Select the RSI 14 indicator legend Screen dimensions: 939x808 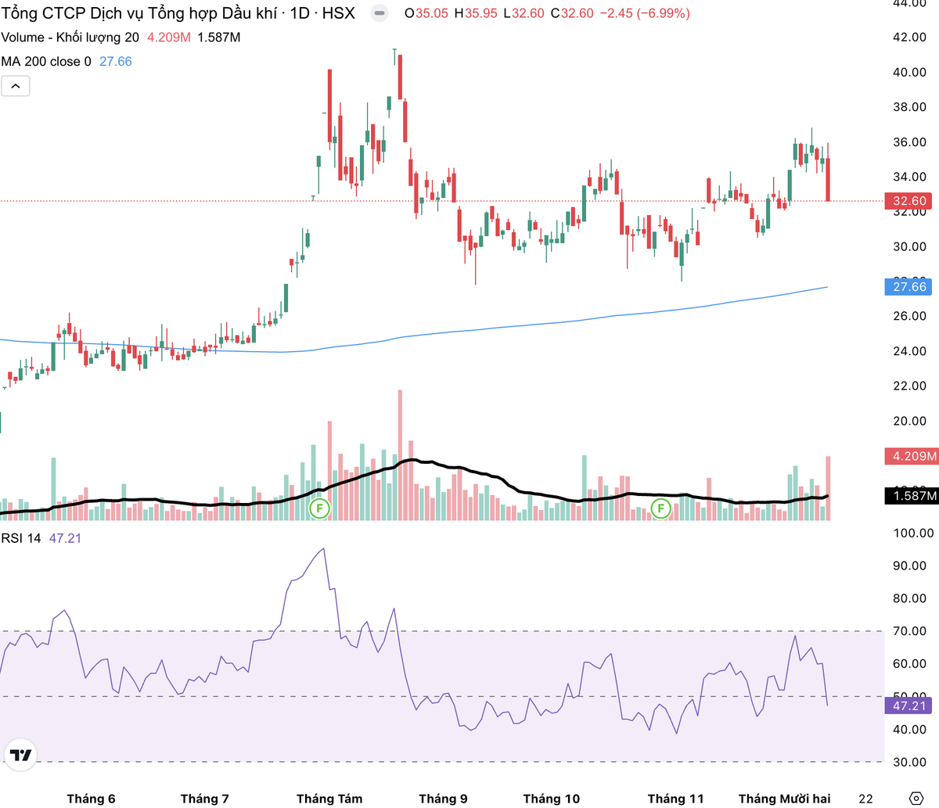pyautogui.click(x=21, y=538)
